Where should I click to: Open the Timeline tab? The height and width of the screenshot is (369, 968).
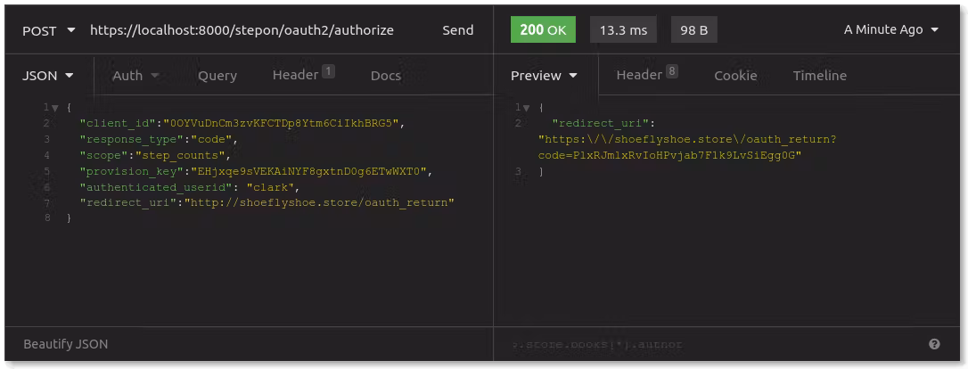[x=819, y=76]
